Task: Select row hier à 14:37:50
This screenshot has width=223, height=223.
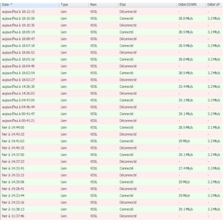Action: click(x=111, y=155)
